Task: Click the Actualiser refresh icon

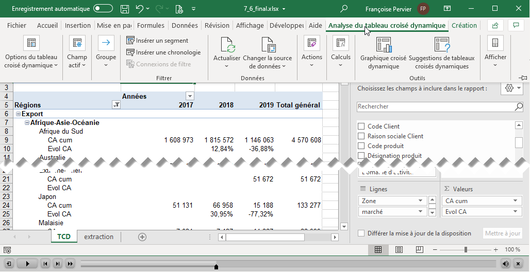Action: point(227,45)
